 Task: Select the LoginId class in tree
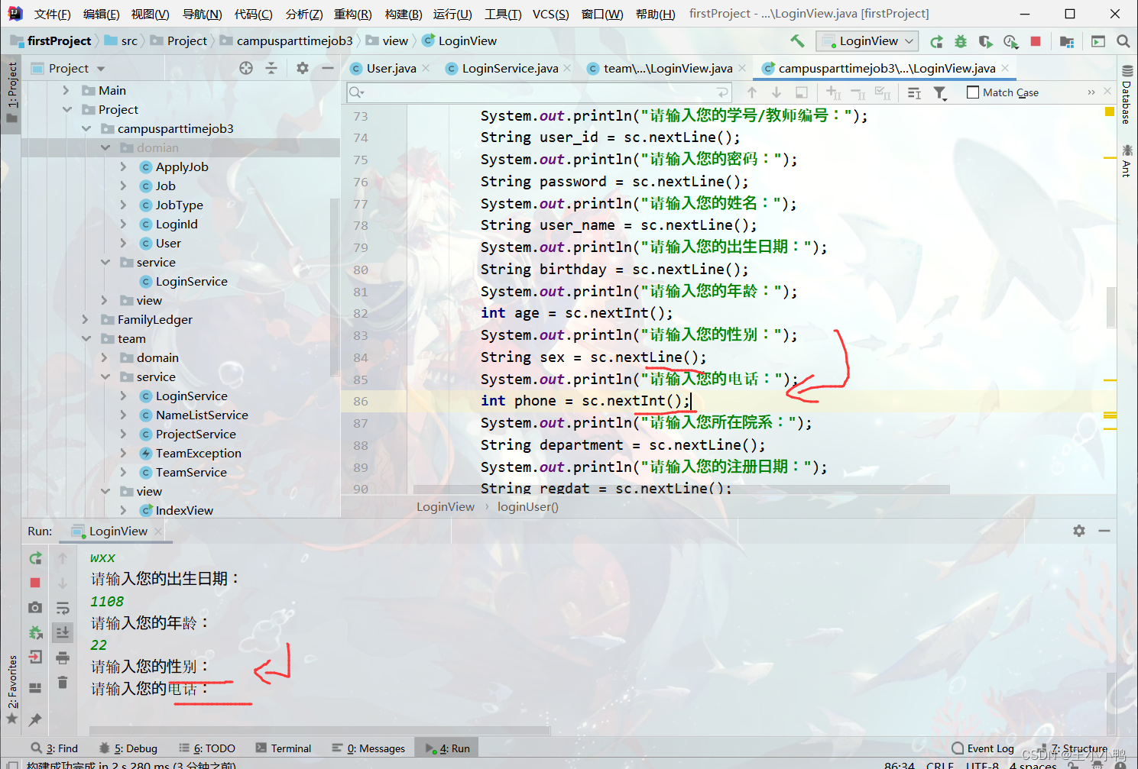pos(177,224)
